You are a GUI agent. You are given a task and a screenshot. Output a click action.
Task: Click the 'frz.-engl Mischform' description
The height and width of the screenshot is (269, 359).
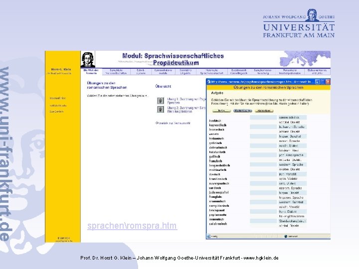pyautogui.click(x=292, y=216)
